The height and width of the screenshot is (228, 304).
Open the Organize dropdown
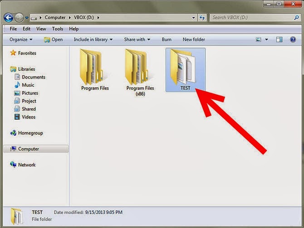click(21, 39)
